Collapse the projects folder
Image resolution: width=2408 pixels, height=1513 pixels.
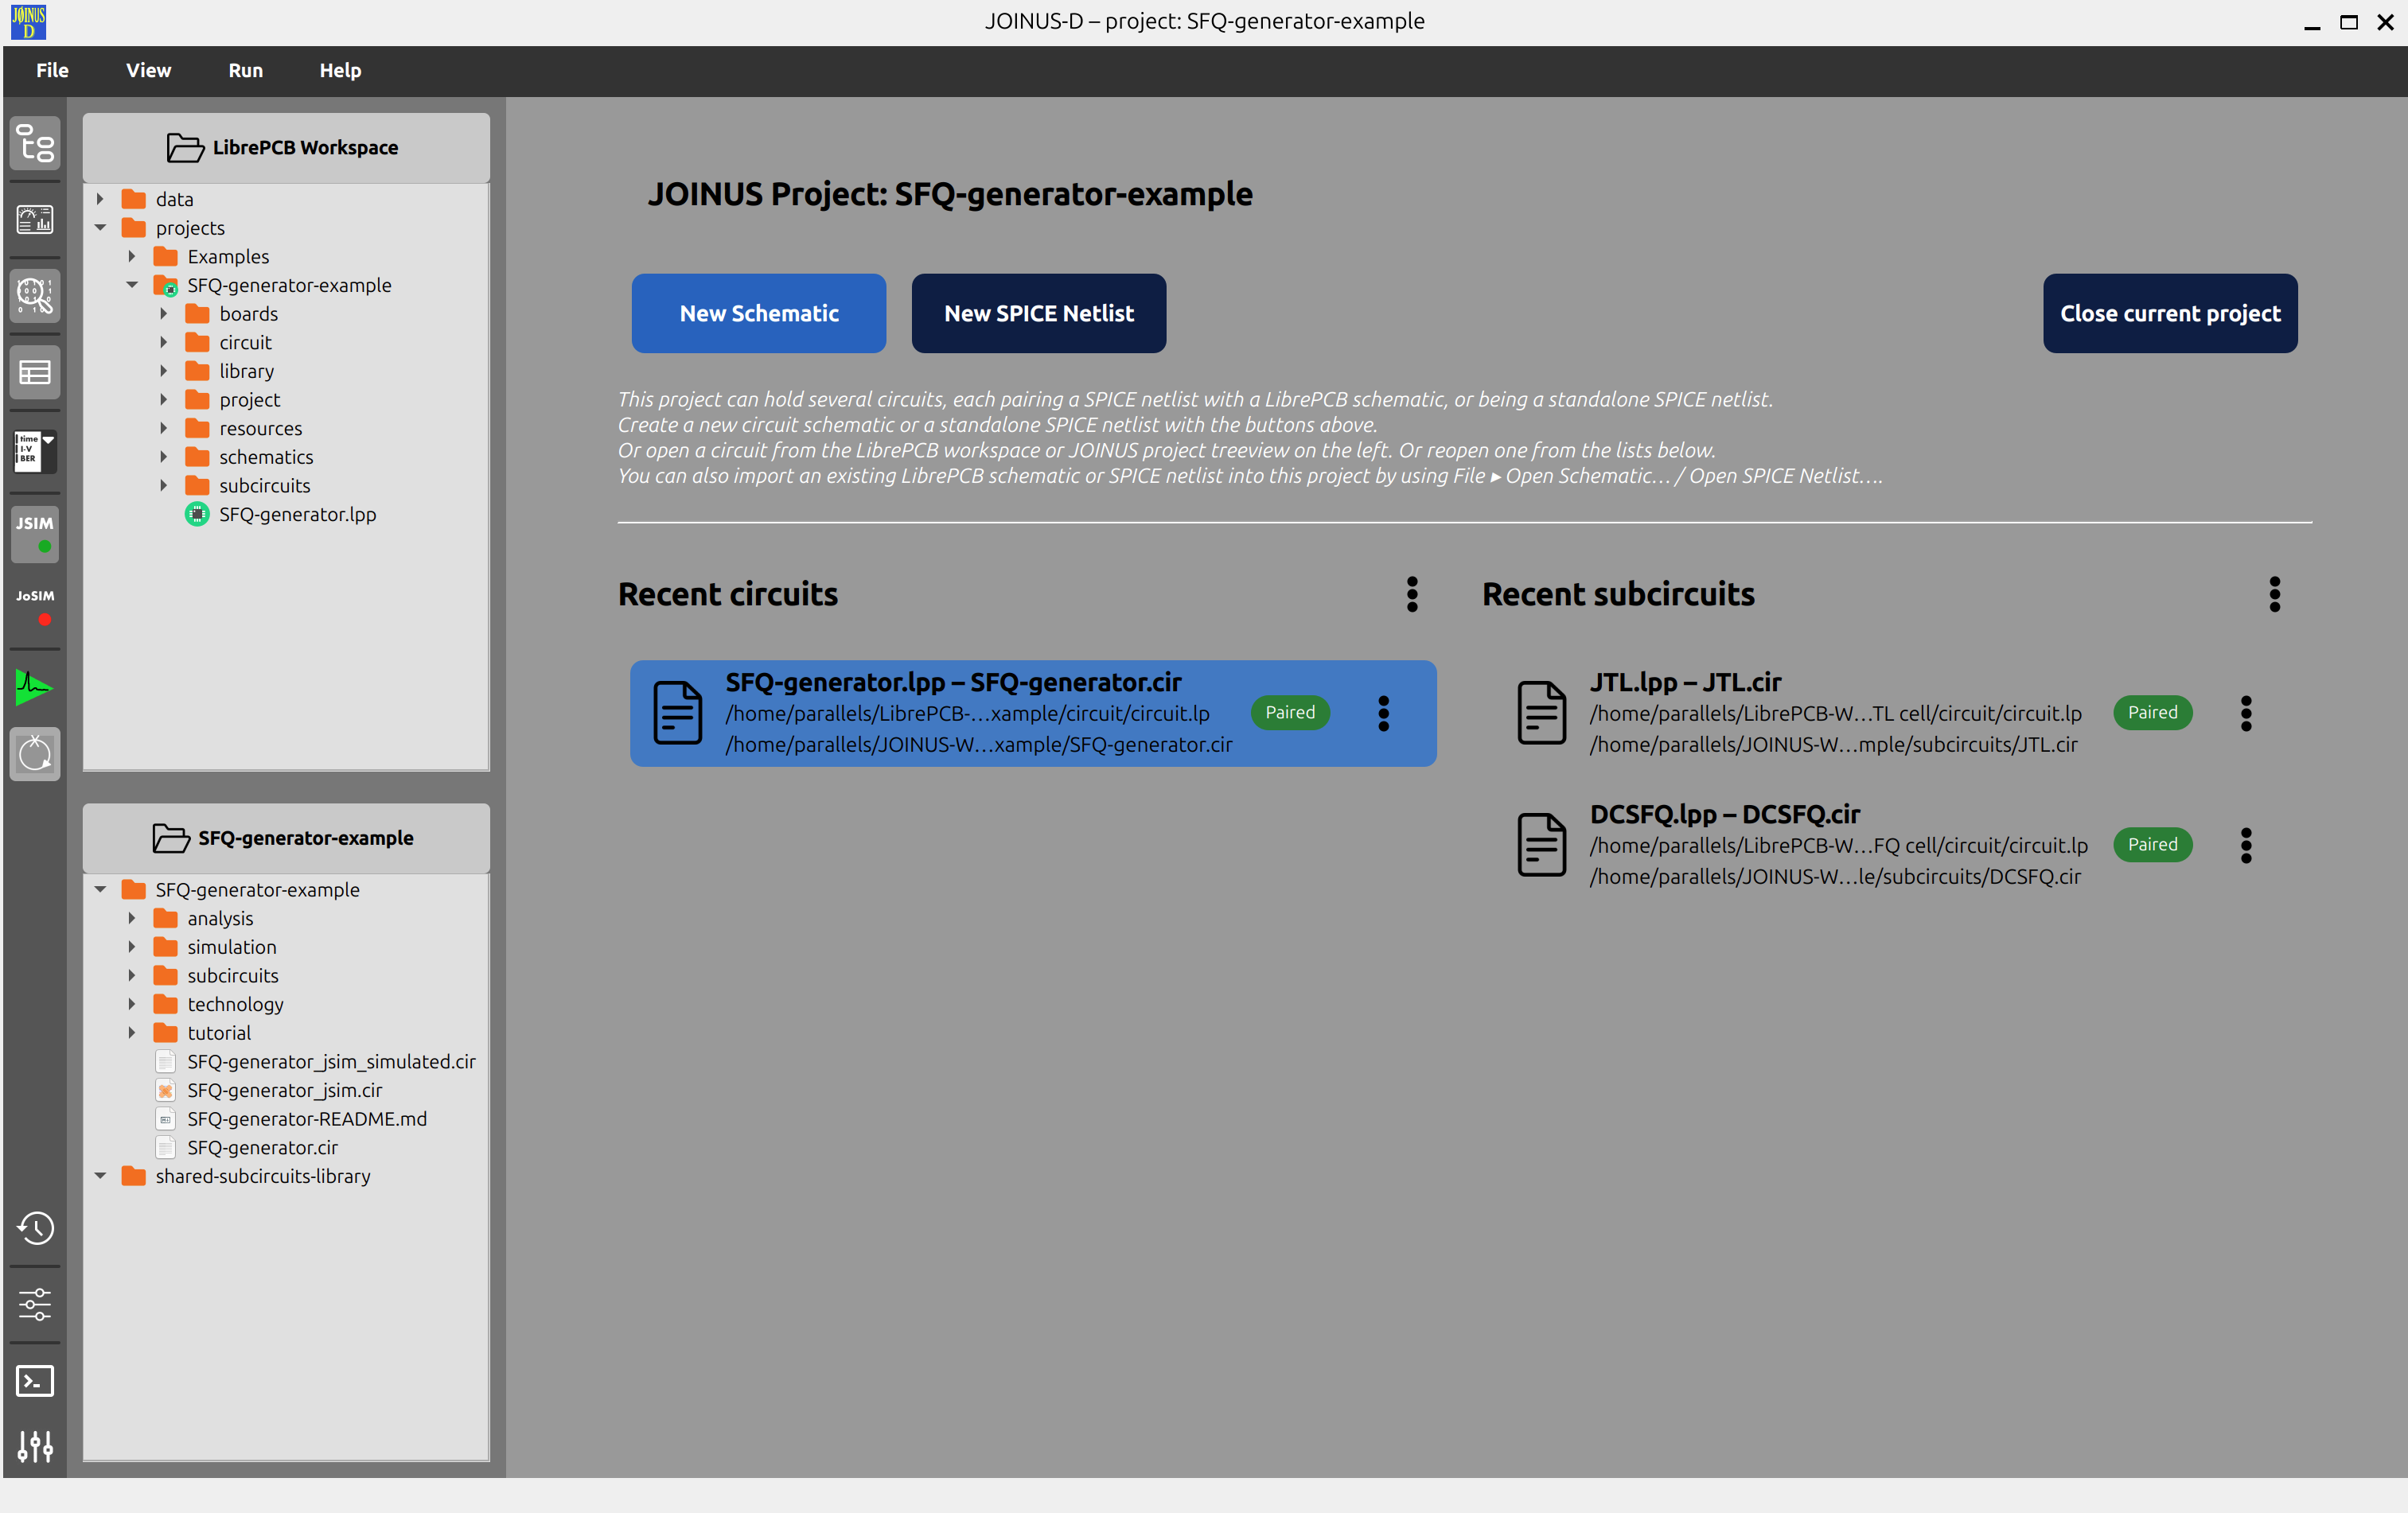(x=100, y=228)
